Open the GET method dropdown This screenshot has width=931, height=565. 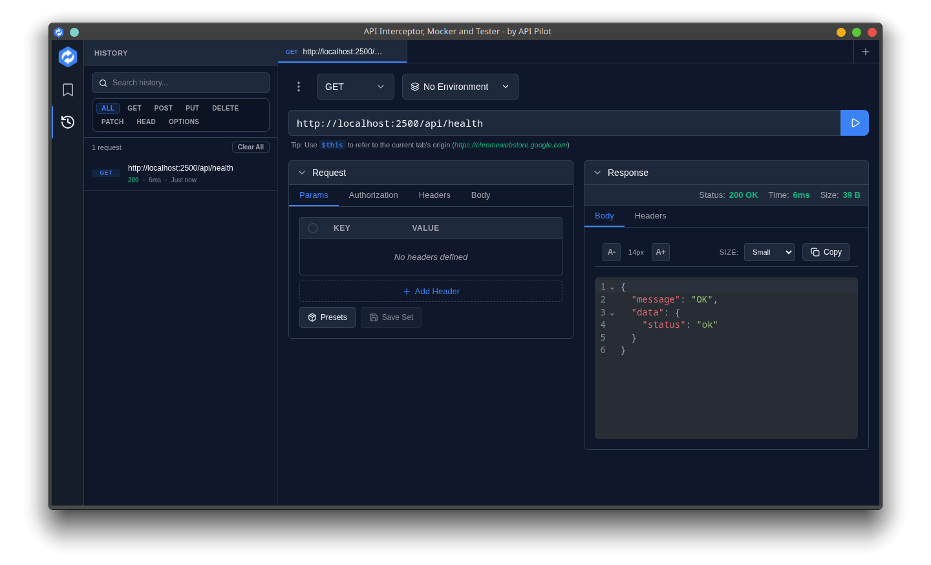point(355,86)
